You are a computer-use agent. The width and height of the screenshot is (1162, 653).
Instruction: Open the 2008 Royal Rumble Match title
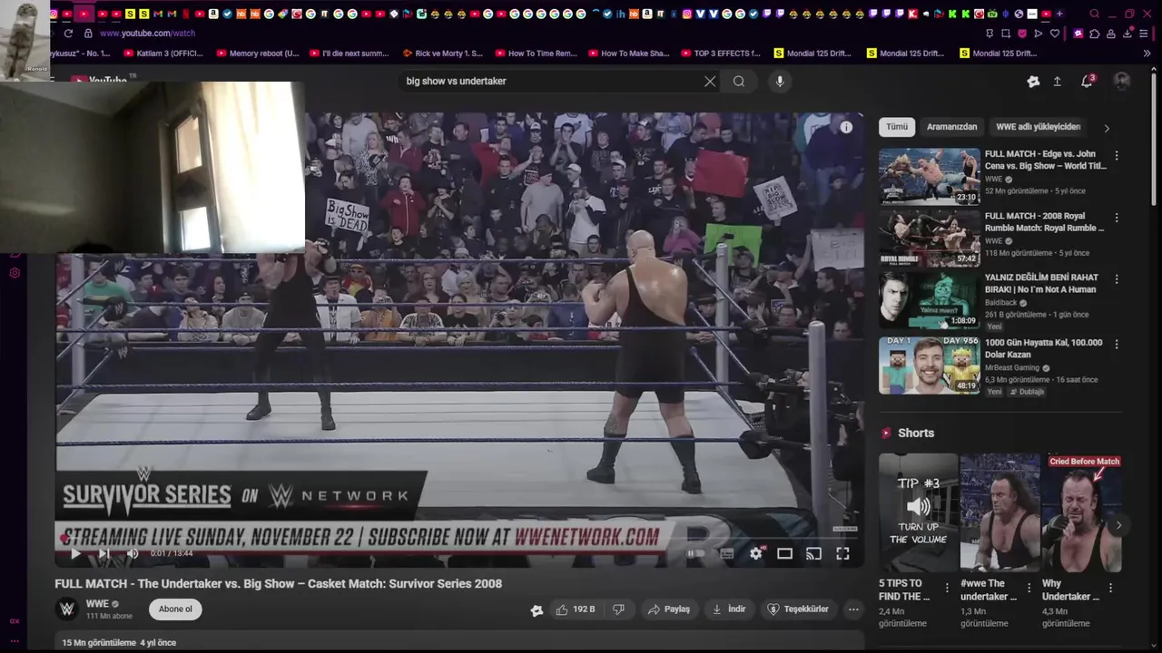pyautogui.click(x=1044, y=222)
